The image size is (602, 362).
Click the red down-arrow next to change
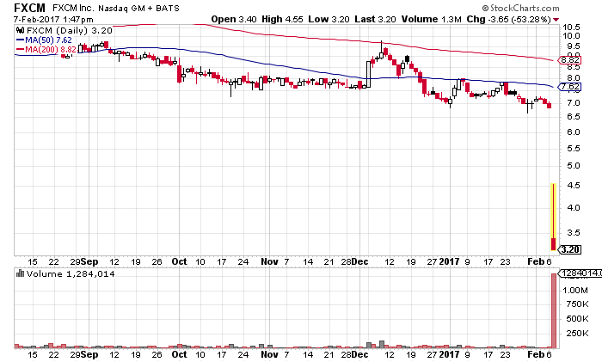click(x=556, y=20)
